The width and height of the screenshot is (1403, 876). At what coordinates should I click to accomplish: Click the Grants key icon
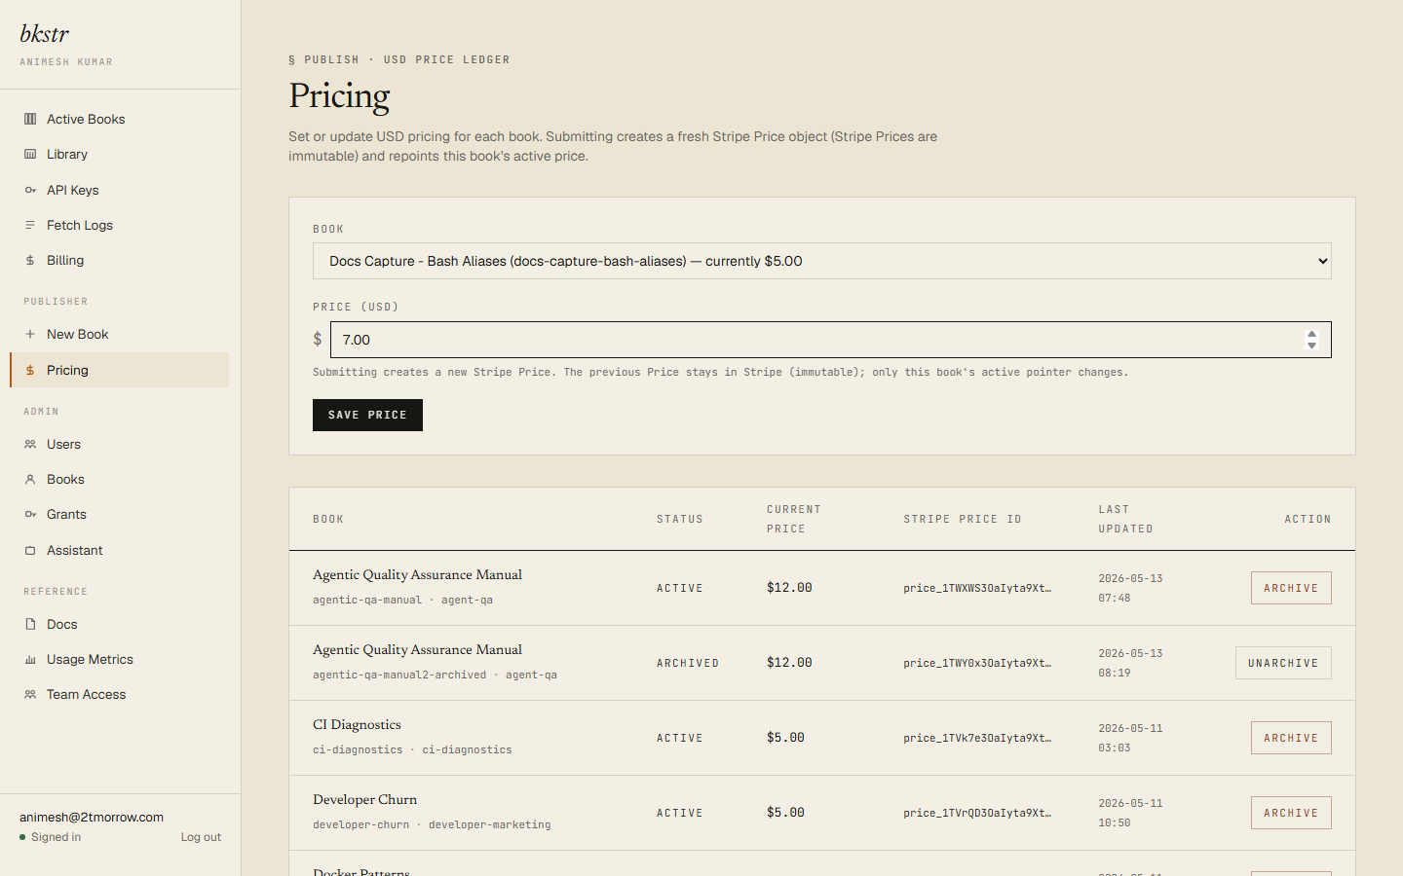[30, 514]
